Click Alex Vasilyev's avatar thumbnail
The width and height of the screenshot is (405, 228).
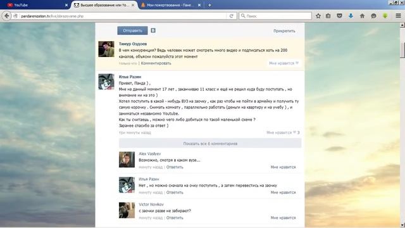coord(127,160)
